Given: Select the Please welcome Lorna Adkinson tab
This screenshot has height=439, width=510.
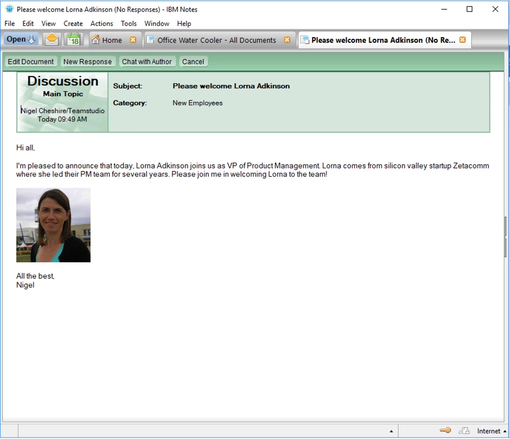Looking at the screenshot, I should coord(384,40).
